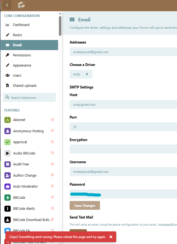Go to the Dashboard menu item
Viewport: 177px width, 244px height.
[x=21, y=25]
